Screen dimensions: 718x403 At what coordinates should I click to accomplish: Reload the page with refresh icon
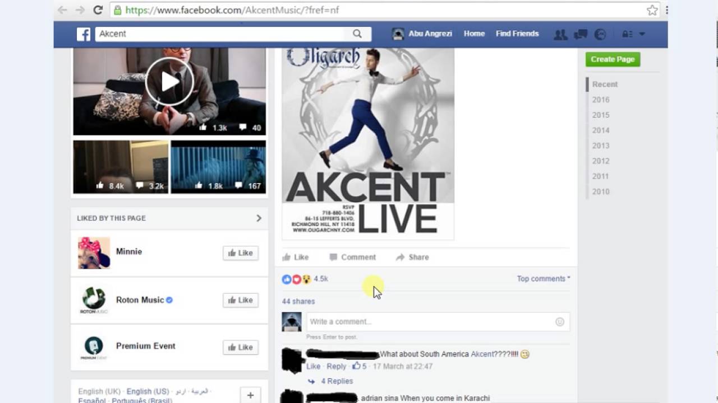[x=98, y=10]
